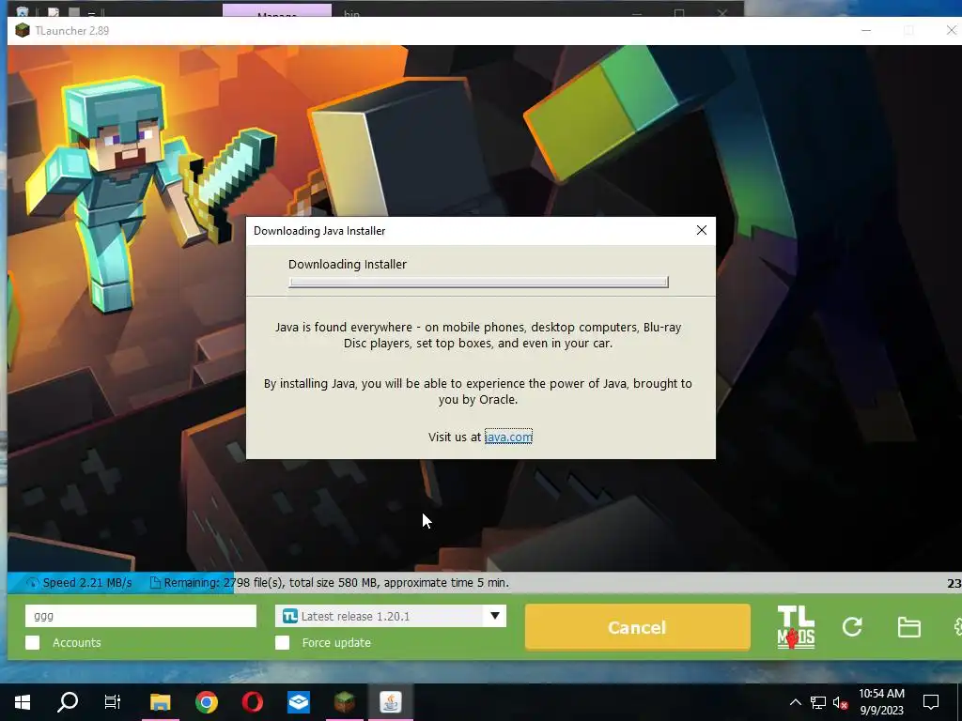Click the Downloading Installer progress bar
The width and height of the screenshot is (962, 721).
pyautogui.click(x=478, y=282)
